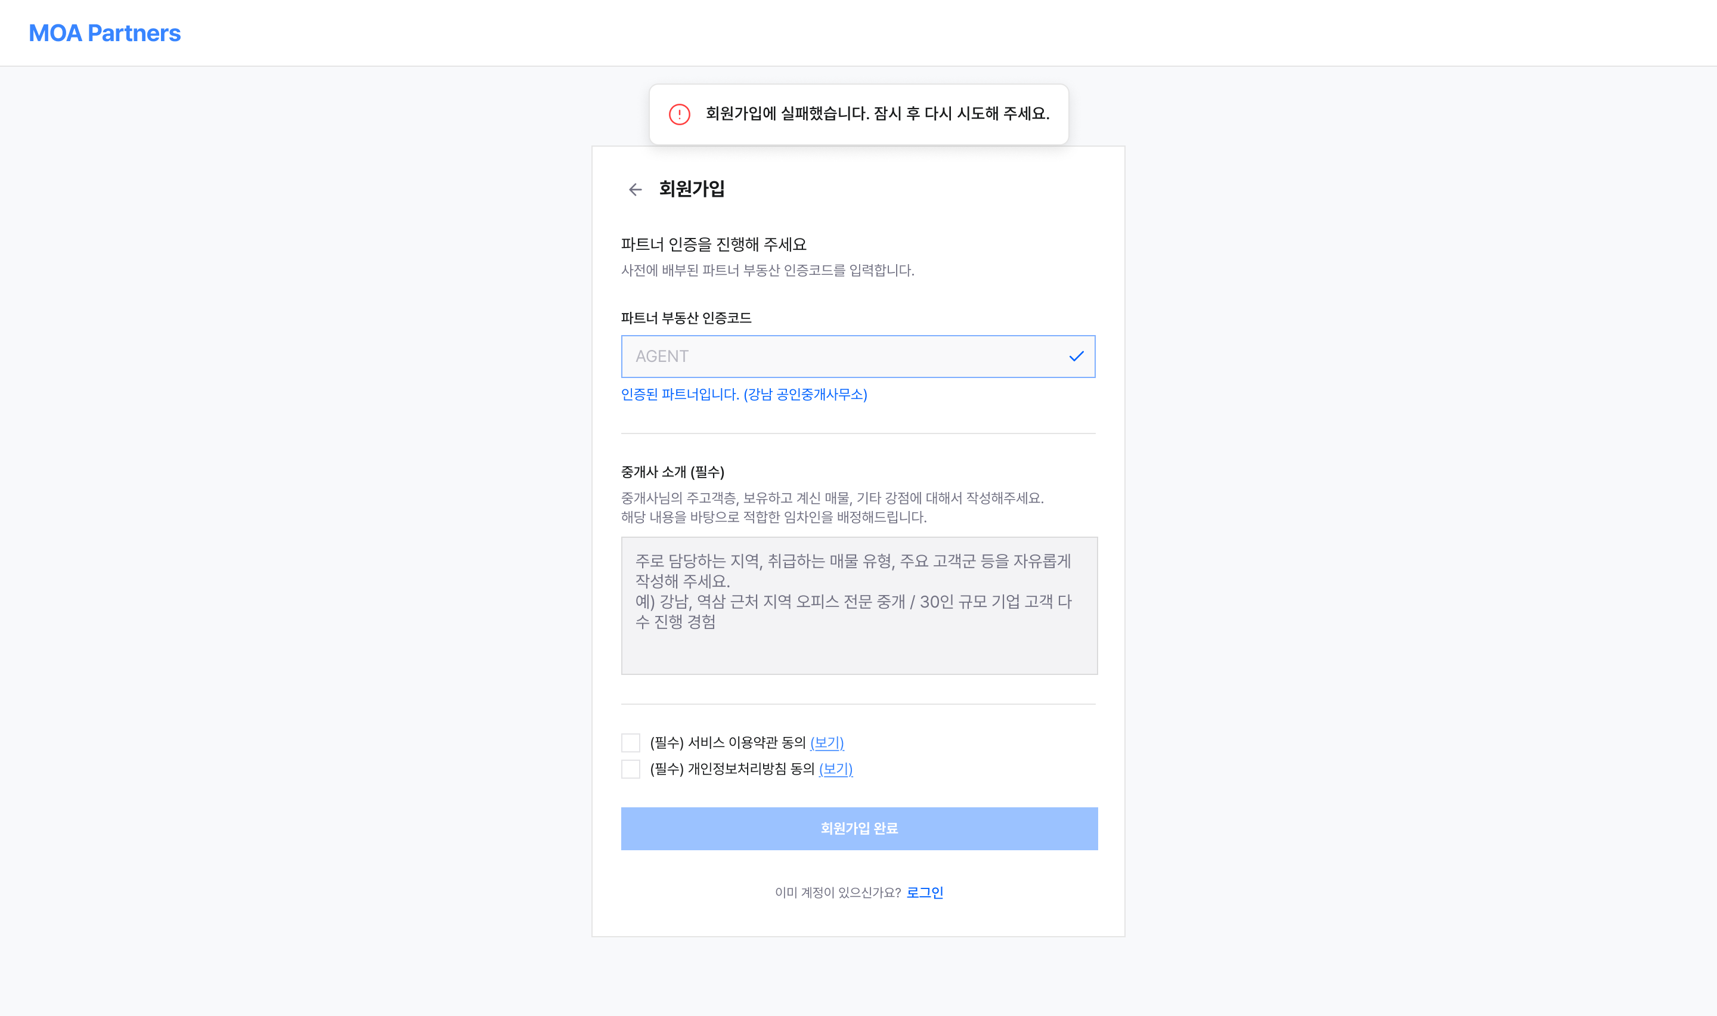Image resolution: width=1717 pixels, height=1016 pixels.
Task: Open the 보기 link for 개인정보처리방침
Action: (836, 769)
